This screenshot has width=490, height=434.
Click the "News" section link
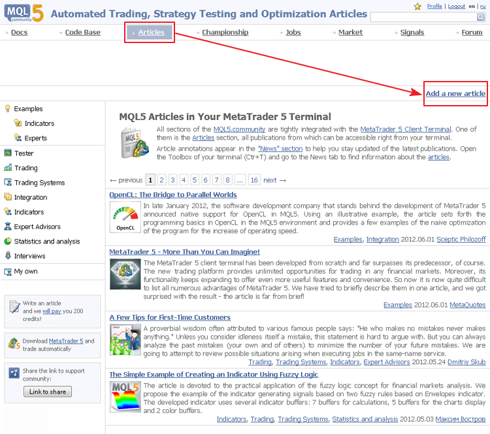(x=280, y=149)
